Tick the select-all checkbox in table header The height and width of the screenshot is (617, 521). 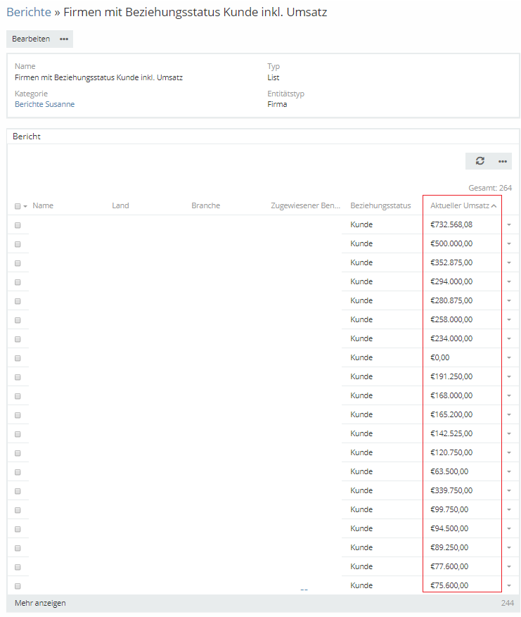click(18, 206)
